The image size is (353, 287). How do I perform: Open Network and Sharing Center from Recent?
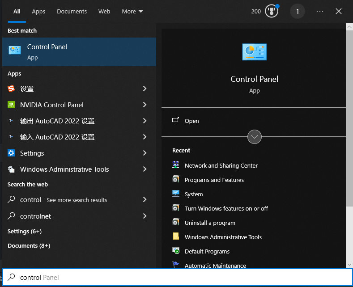coord(221,165)
